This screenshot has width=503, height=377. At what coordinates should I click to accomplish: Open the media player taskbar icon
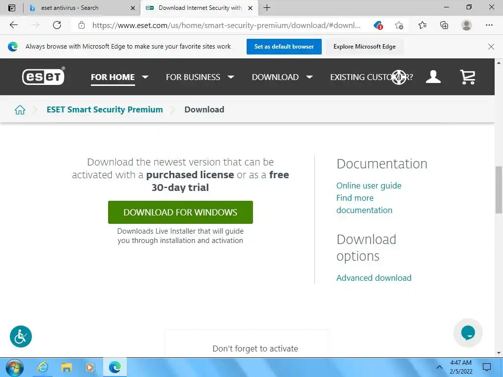tap(90, 367)
